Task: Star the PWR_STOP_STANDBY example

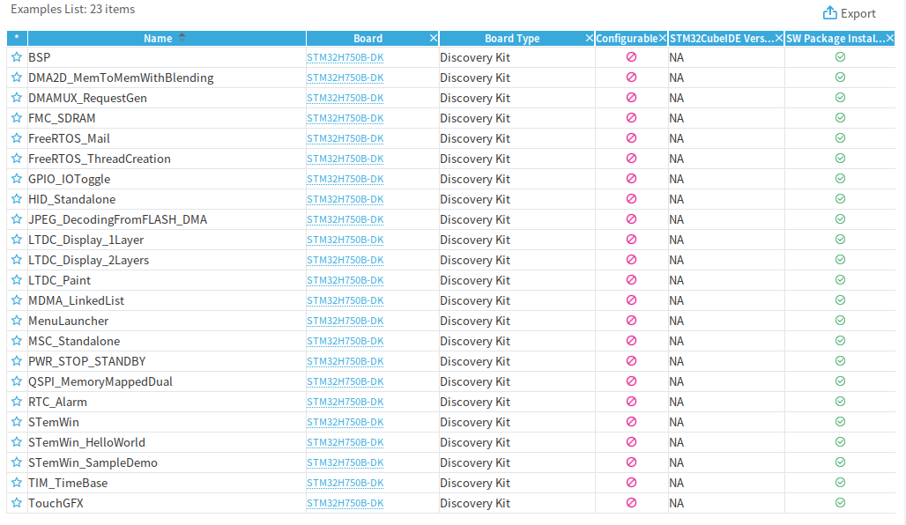Action: tap(17, 361)
